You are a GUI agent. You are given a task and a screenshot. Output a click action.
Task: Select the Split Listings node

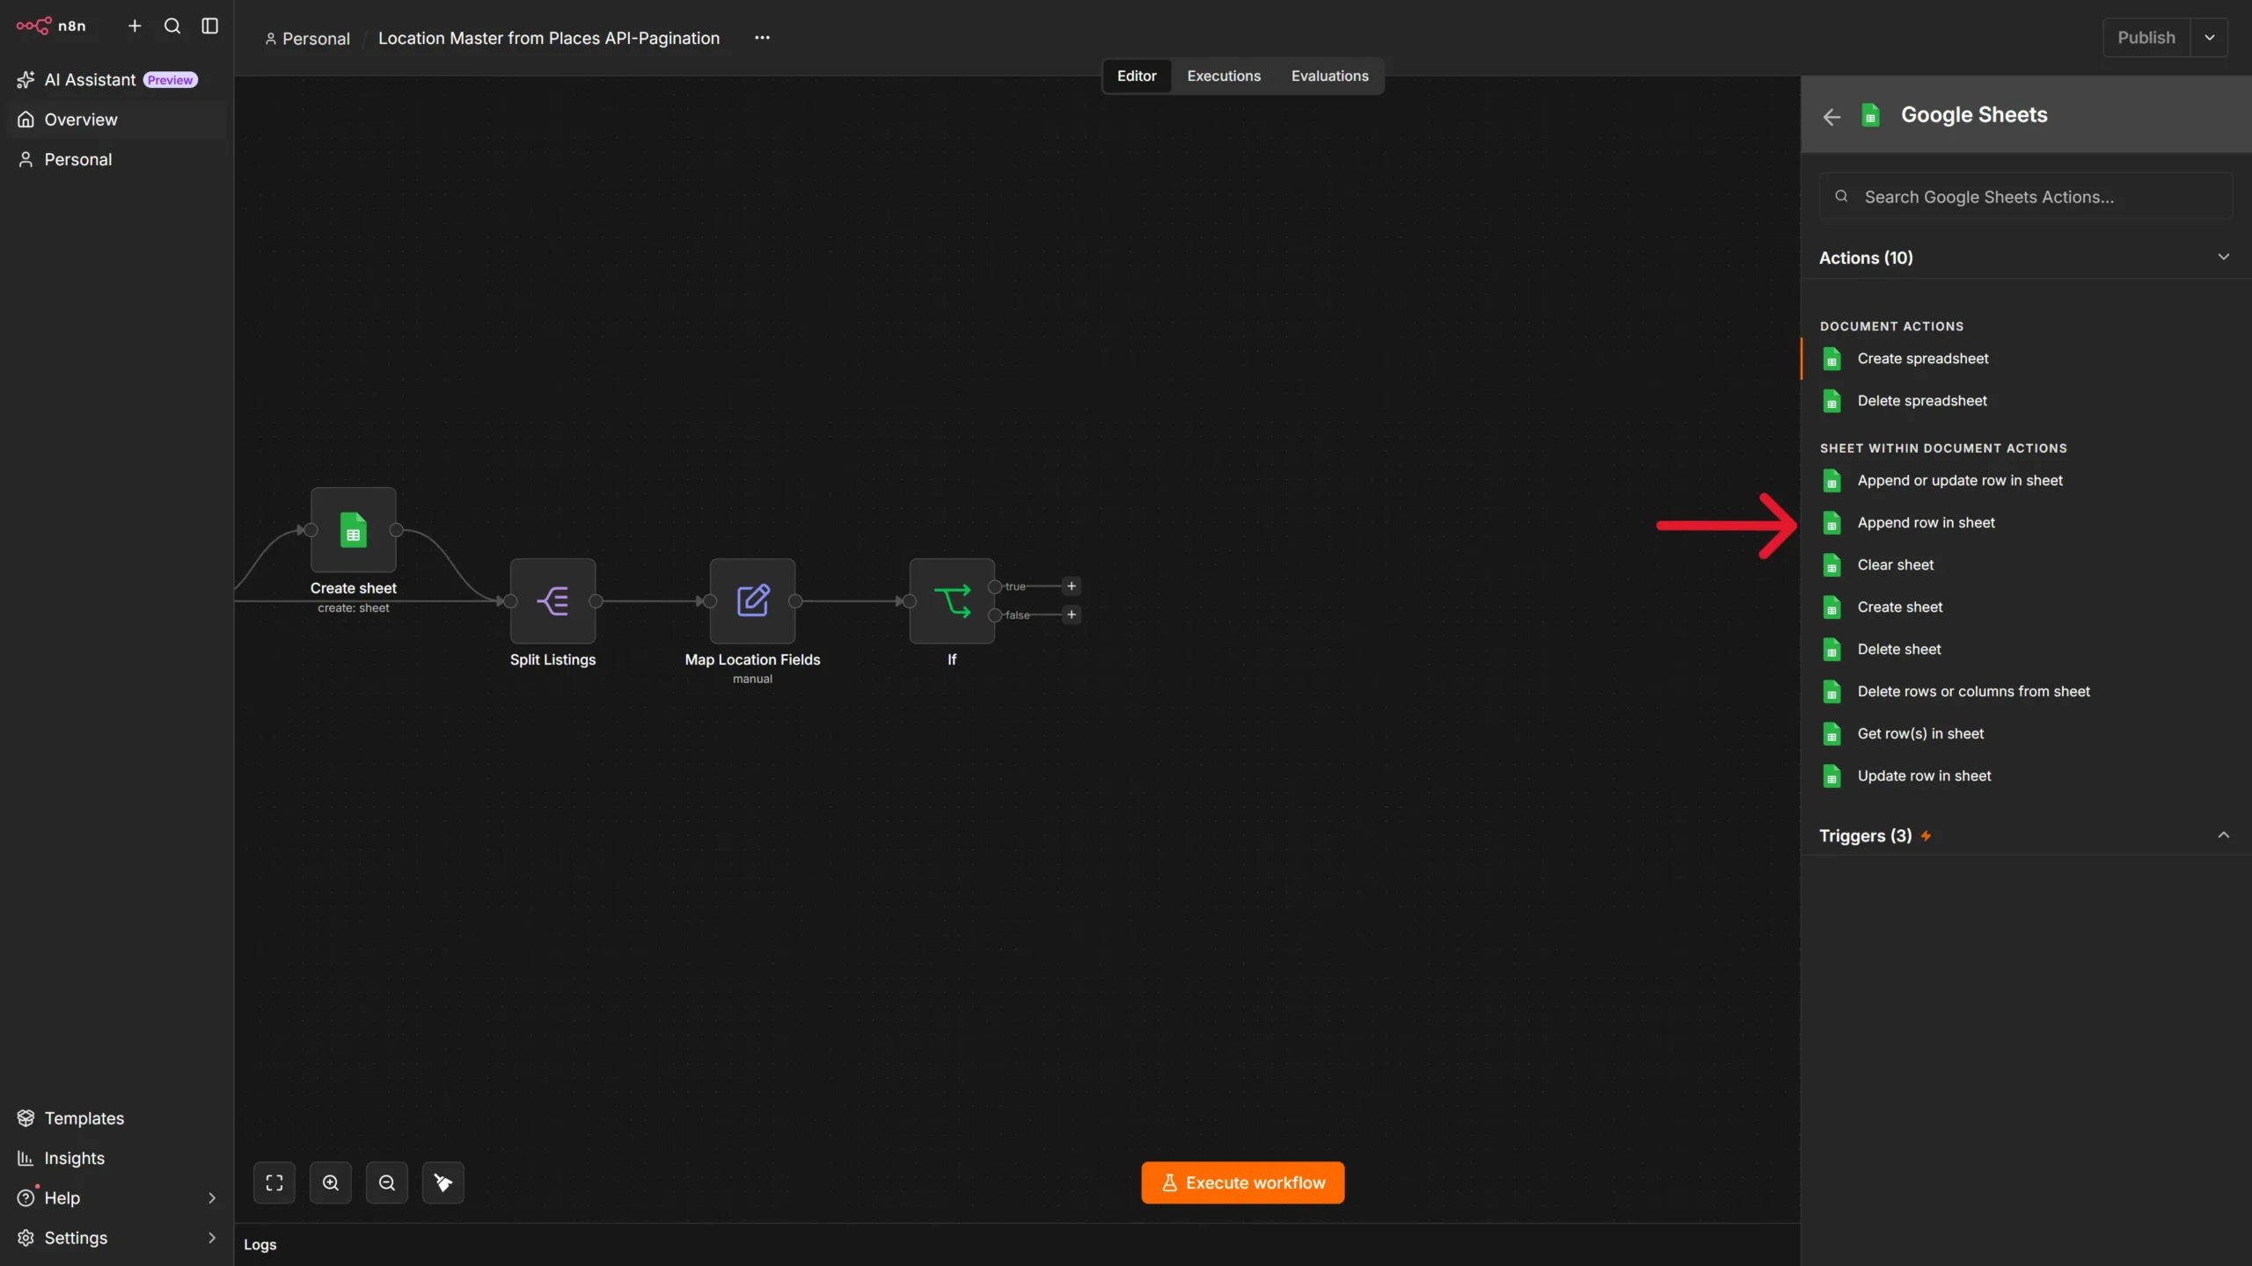(552, 601)
